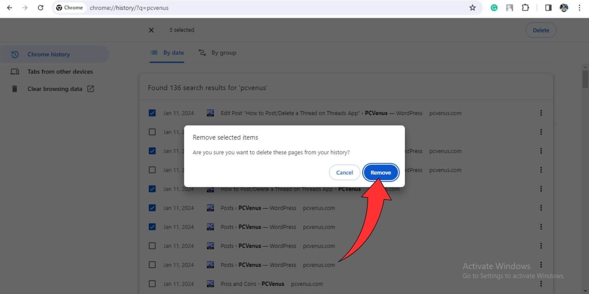Check the box beside Pros and Cons entry
Viewport: 589px width, 294px height.
152,284
